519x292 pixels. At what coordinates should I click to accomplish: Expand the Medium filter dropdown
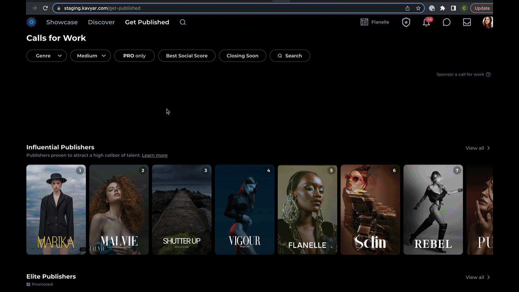(x=90, y=56)
